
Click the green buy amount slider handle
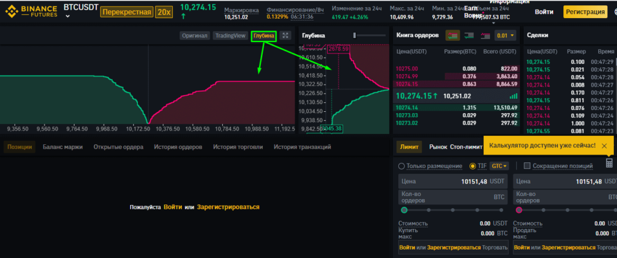click(404, 210)
